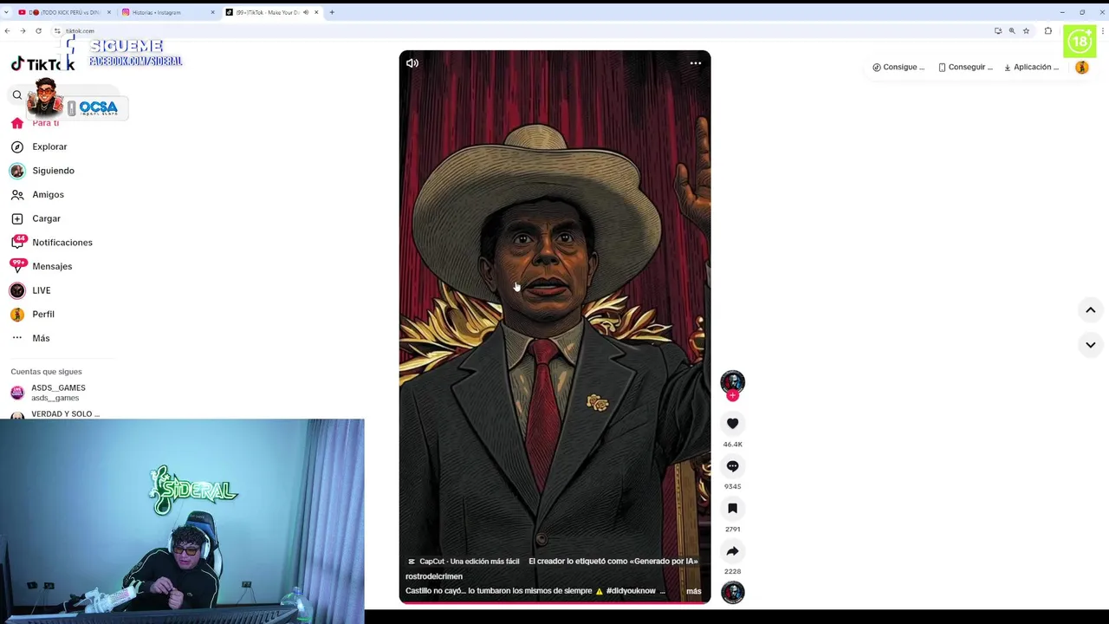Click the search magnifier in TikTok sidebar
This screenshot has height=624, width=1109.
pyautogui.click(x=17, y=95)
